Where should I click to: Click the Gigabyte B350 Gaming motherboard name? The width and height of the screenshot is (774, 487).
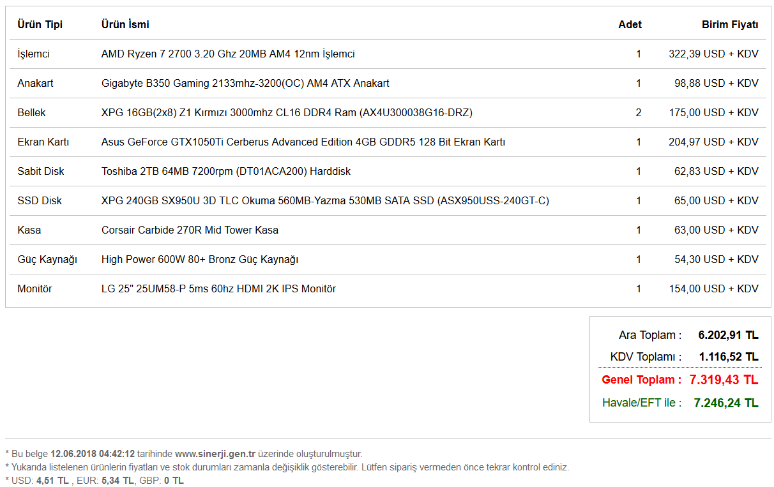[245, 84]
